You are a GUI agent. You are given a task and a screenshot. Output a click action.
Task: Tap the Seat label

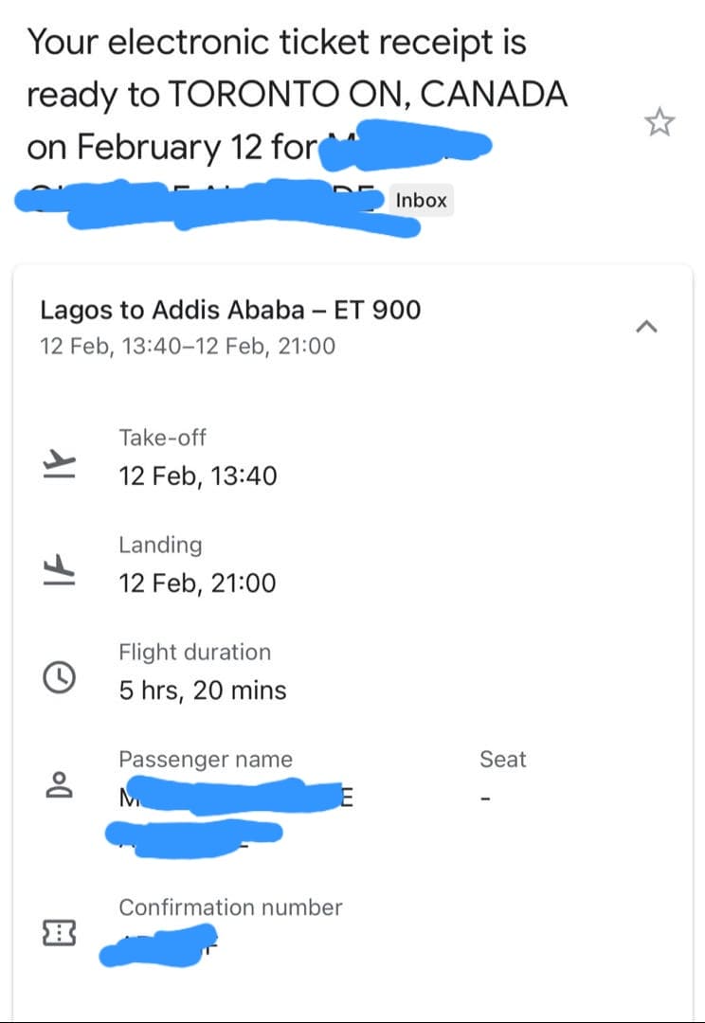pos(502,759)
